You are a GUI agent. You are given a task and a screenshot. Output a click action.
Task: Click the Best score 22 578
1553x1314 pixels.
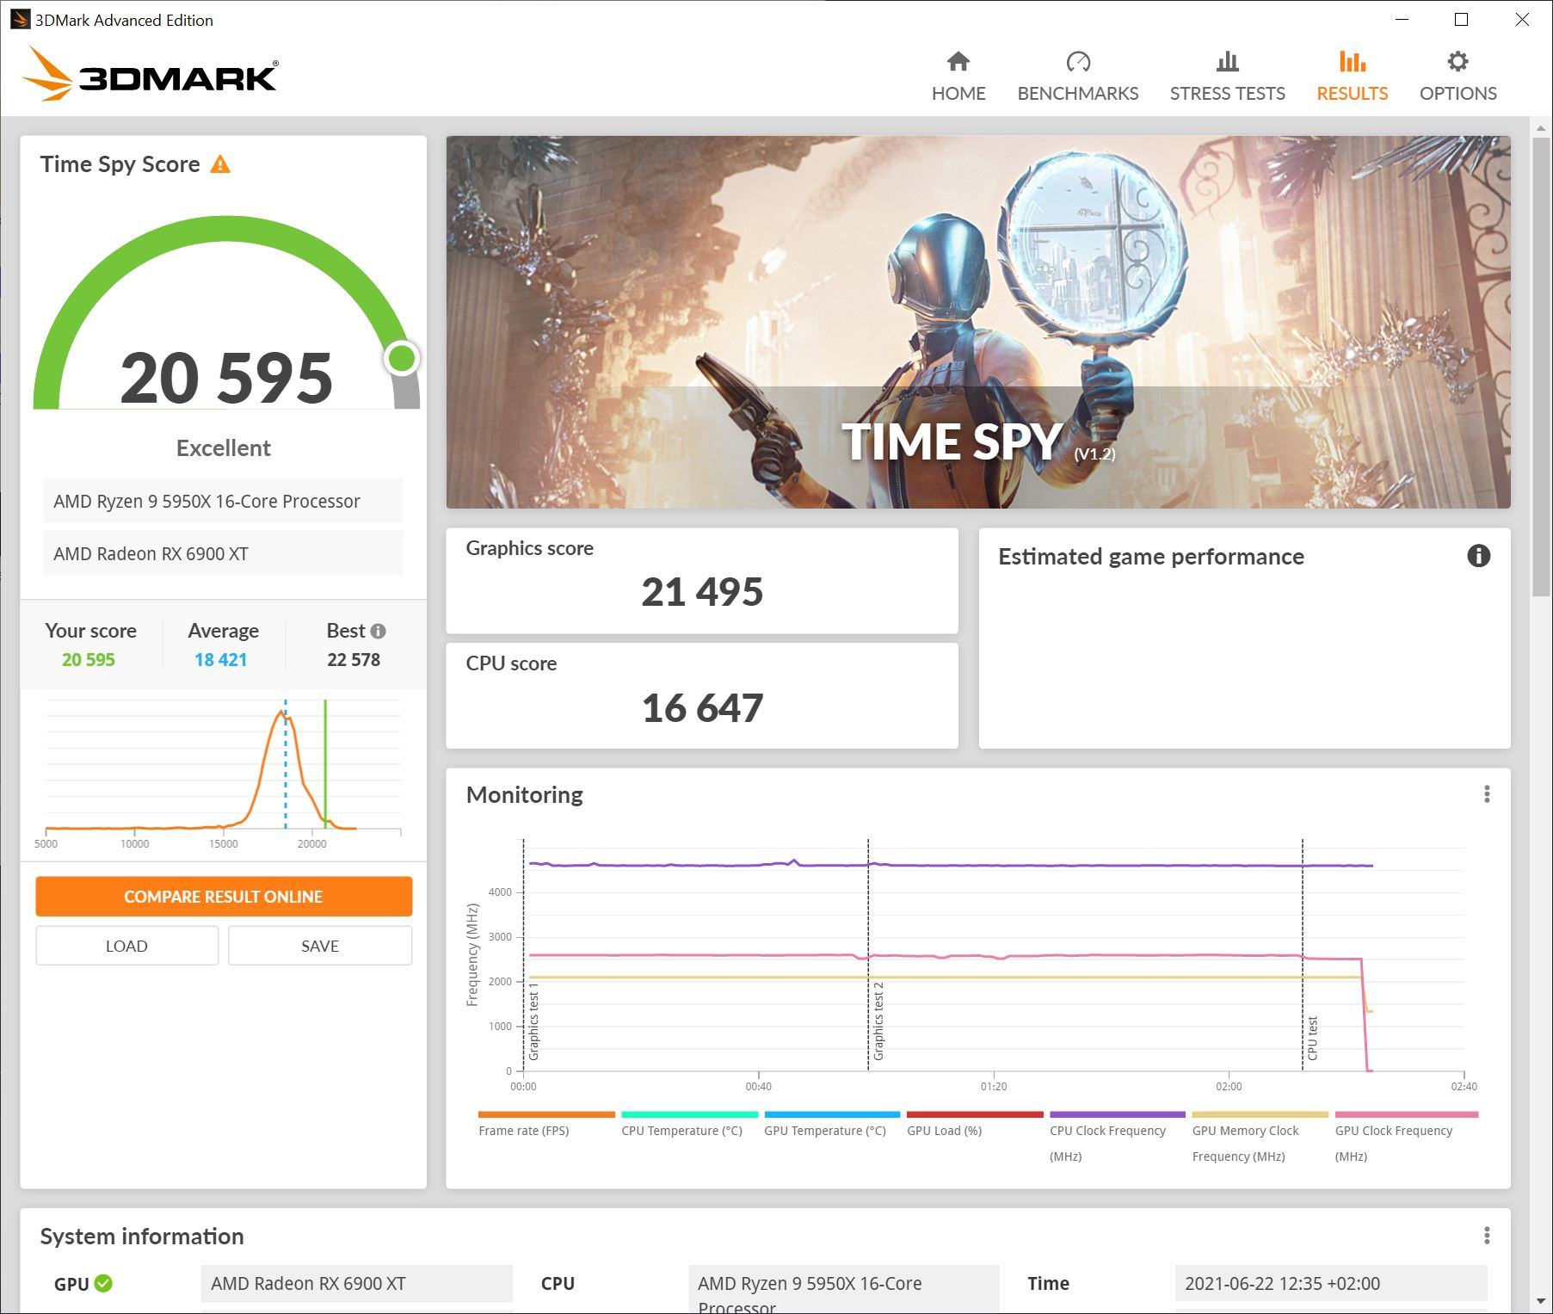click(x=354, y=659)
